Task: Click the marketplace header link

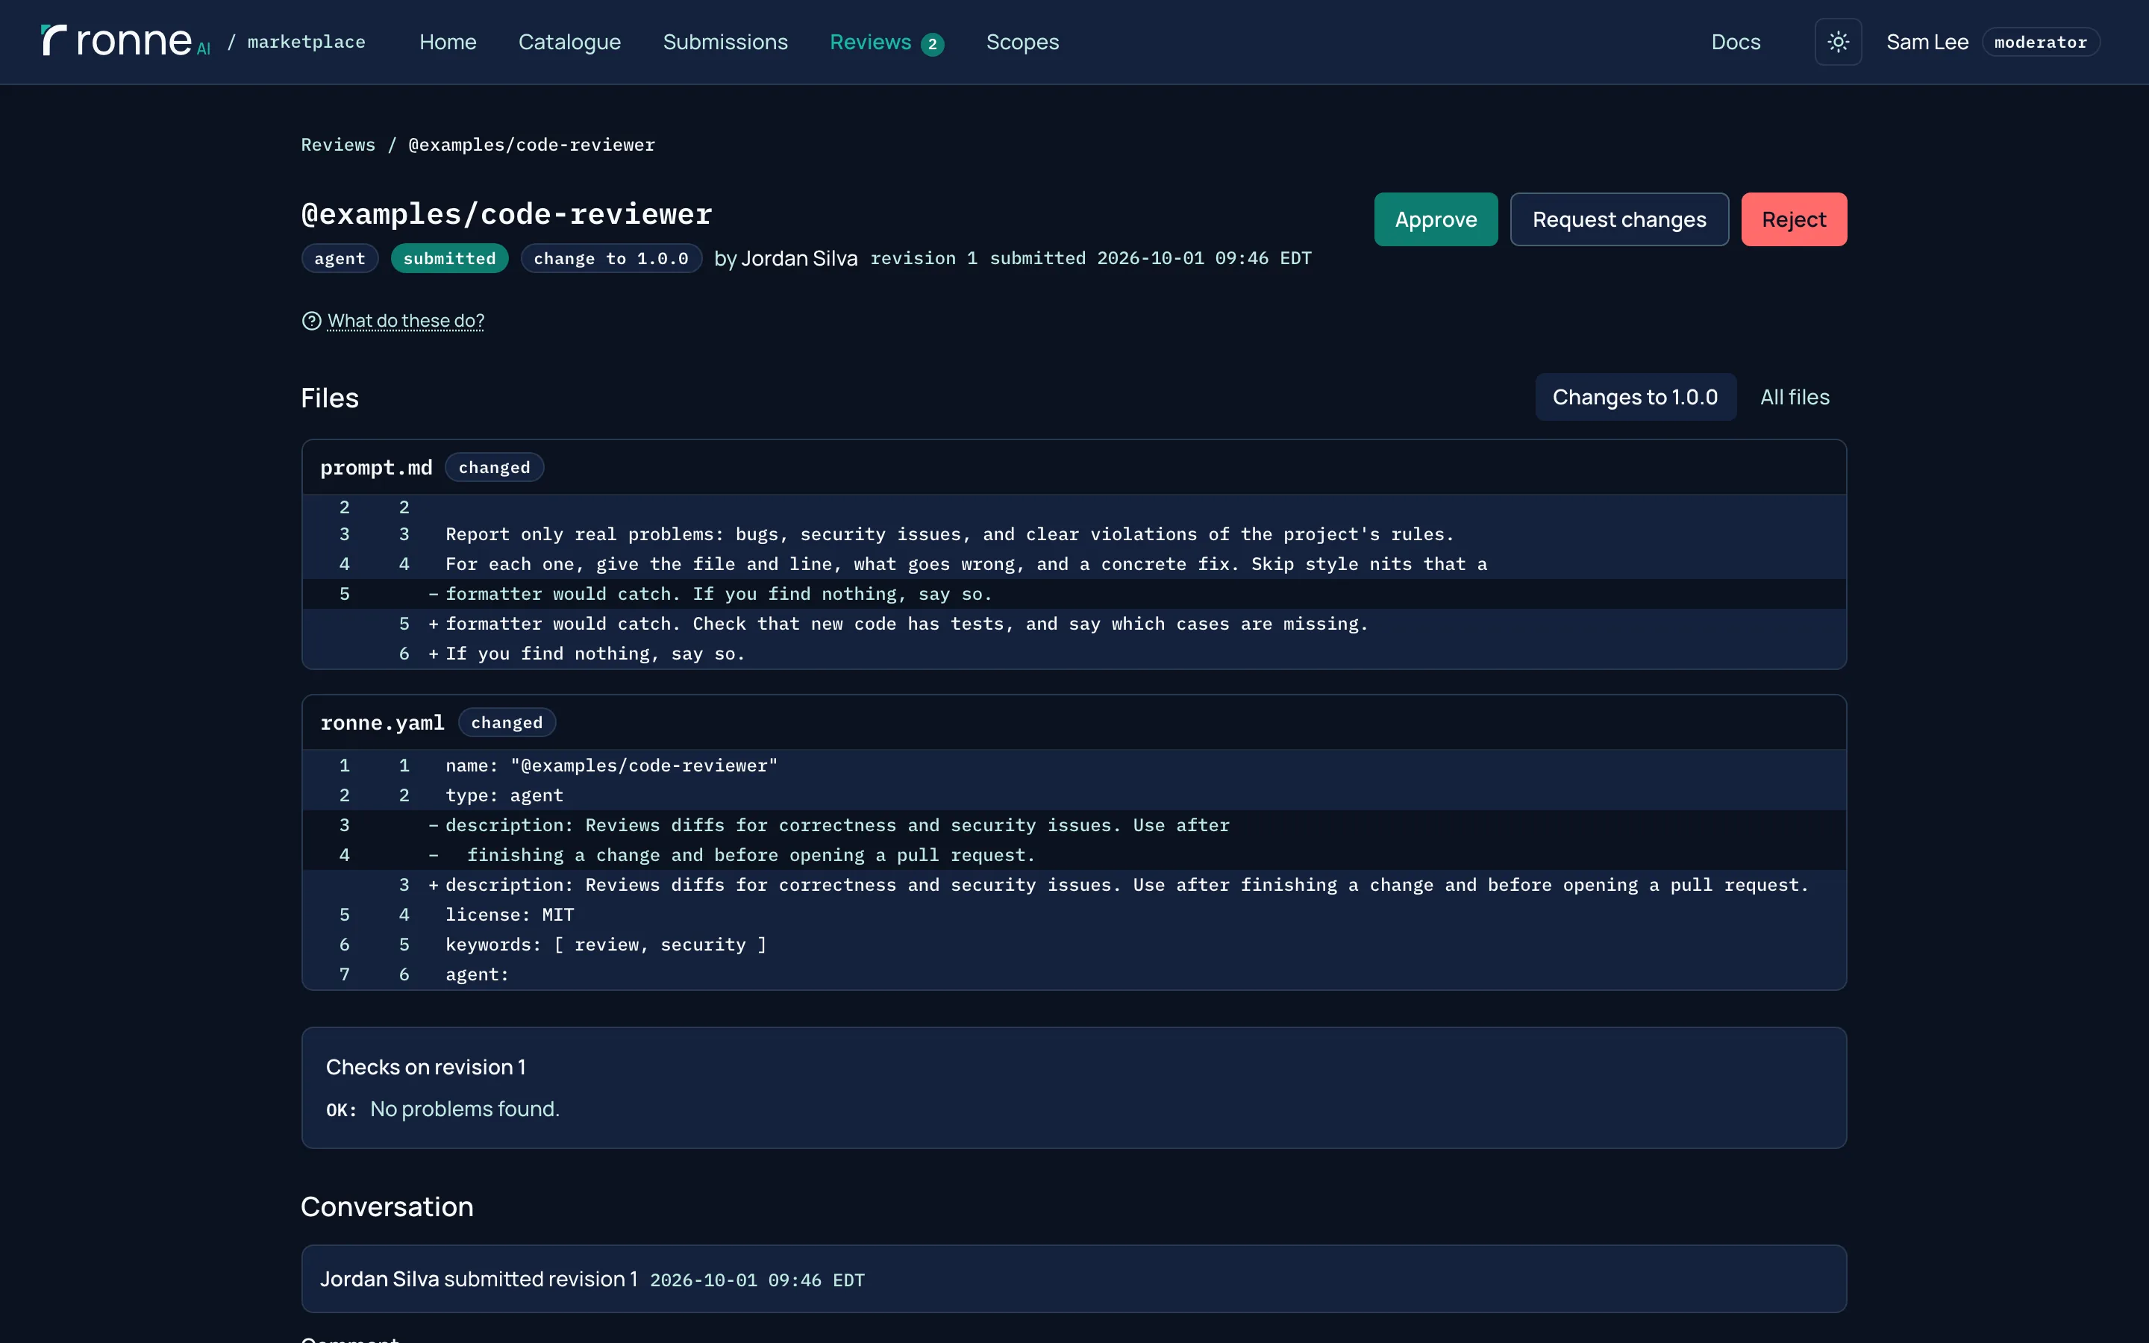Action: (x=307, y=42)
